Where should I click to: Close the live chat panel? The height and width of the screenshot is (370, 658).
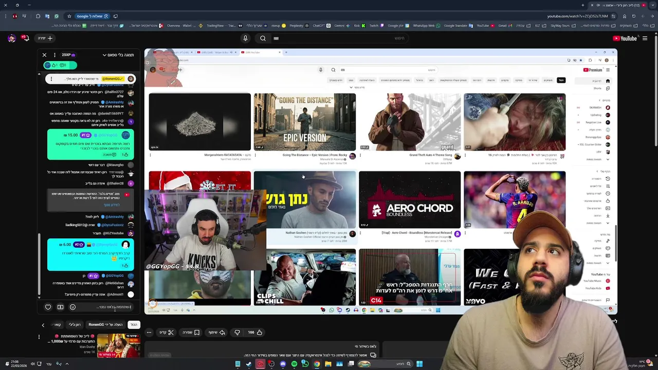[x=44, y=55]
